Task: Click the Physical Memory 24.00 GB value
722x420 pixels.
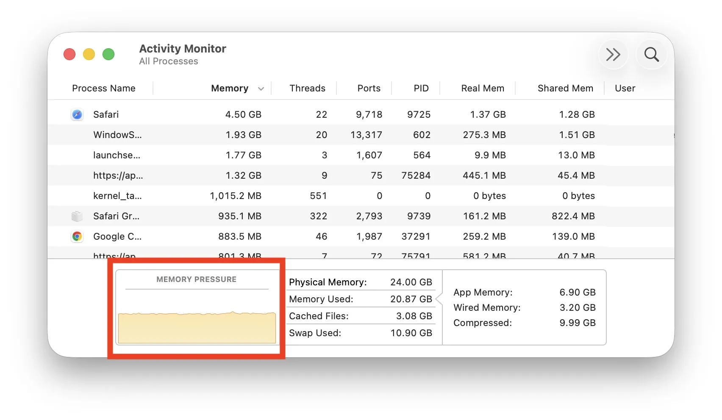Action: 411,282
